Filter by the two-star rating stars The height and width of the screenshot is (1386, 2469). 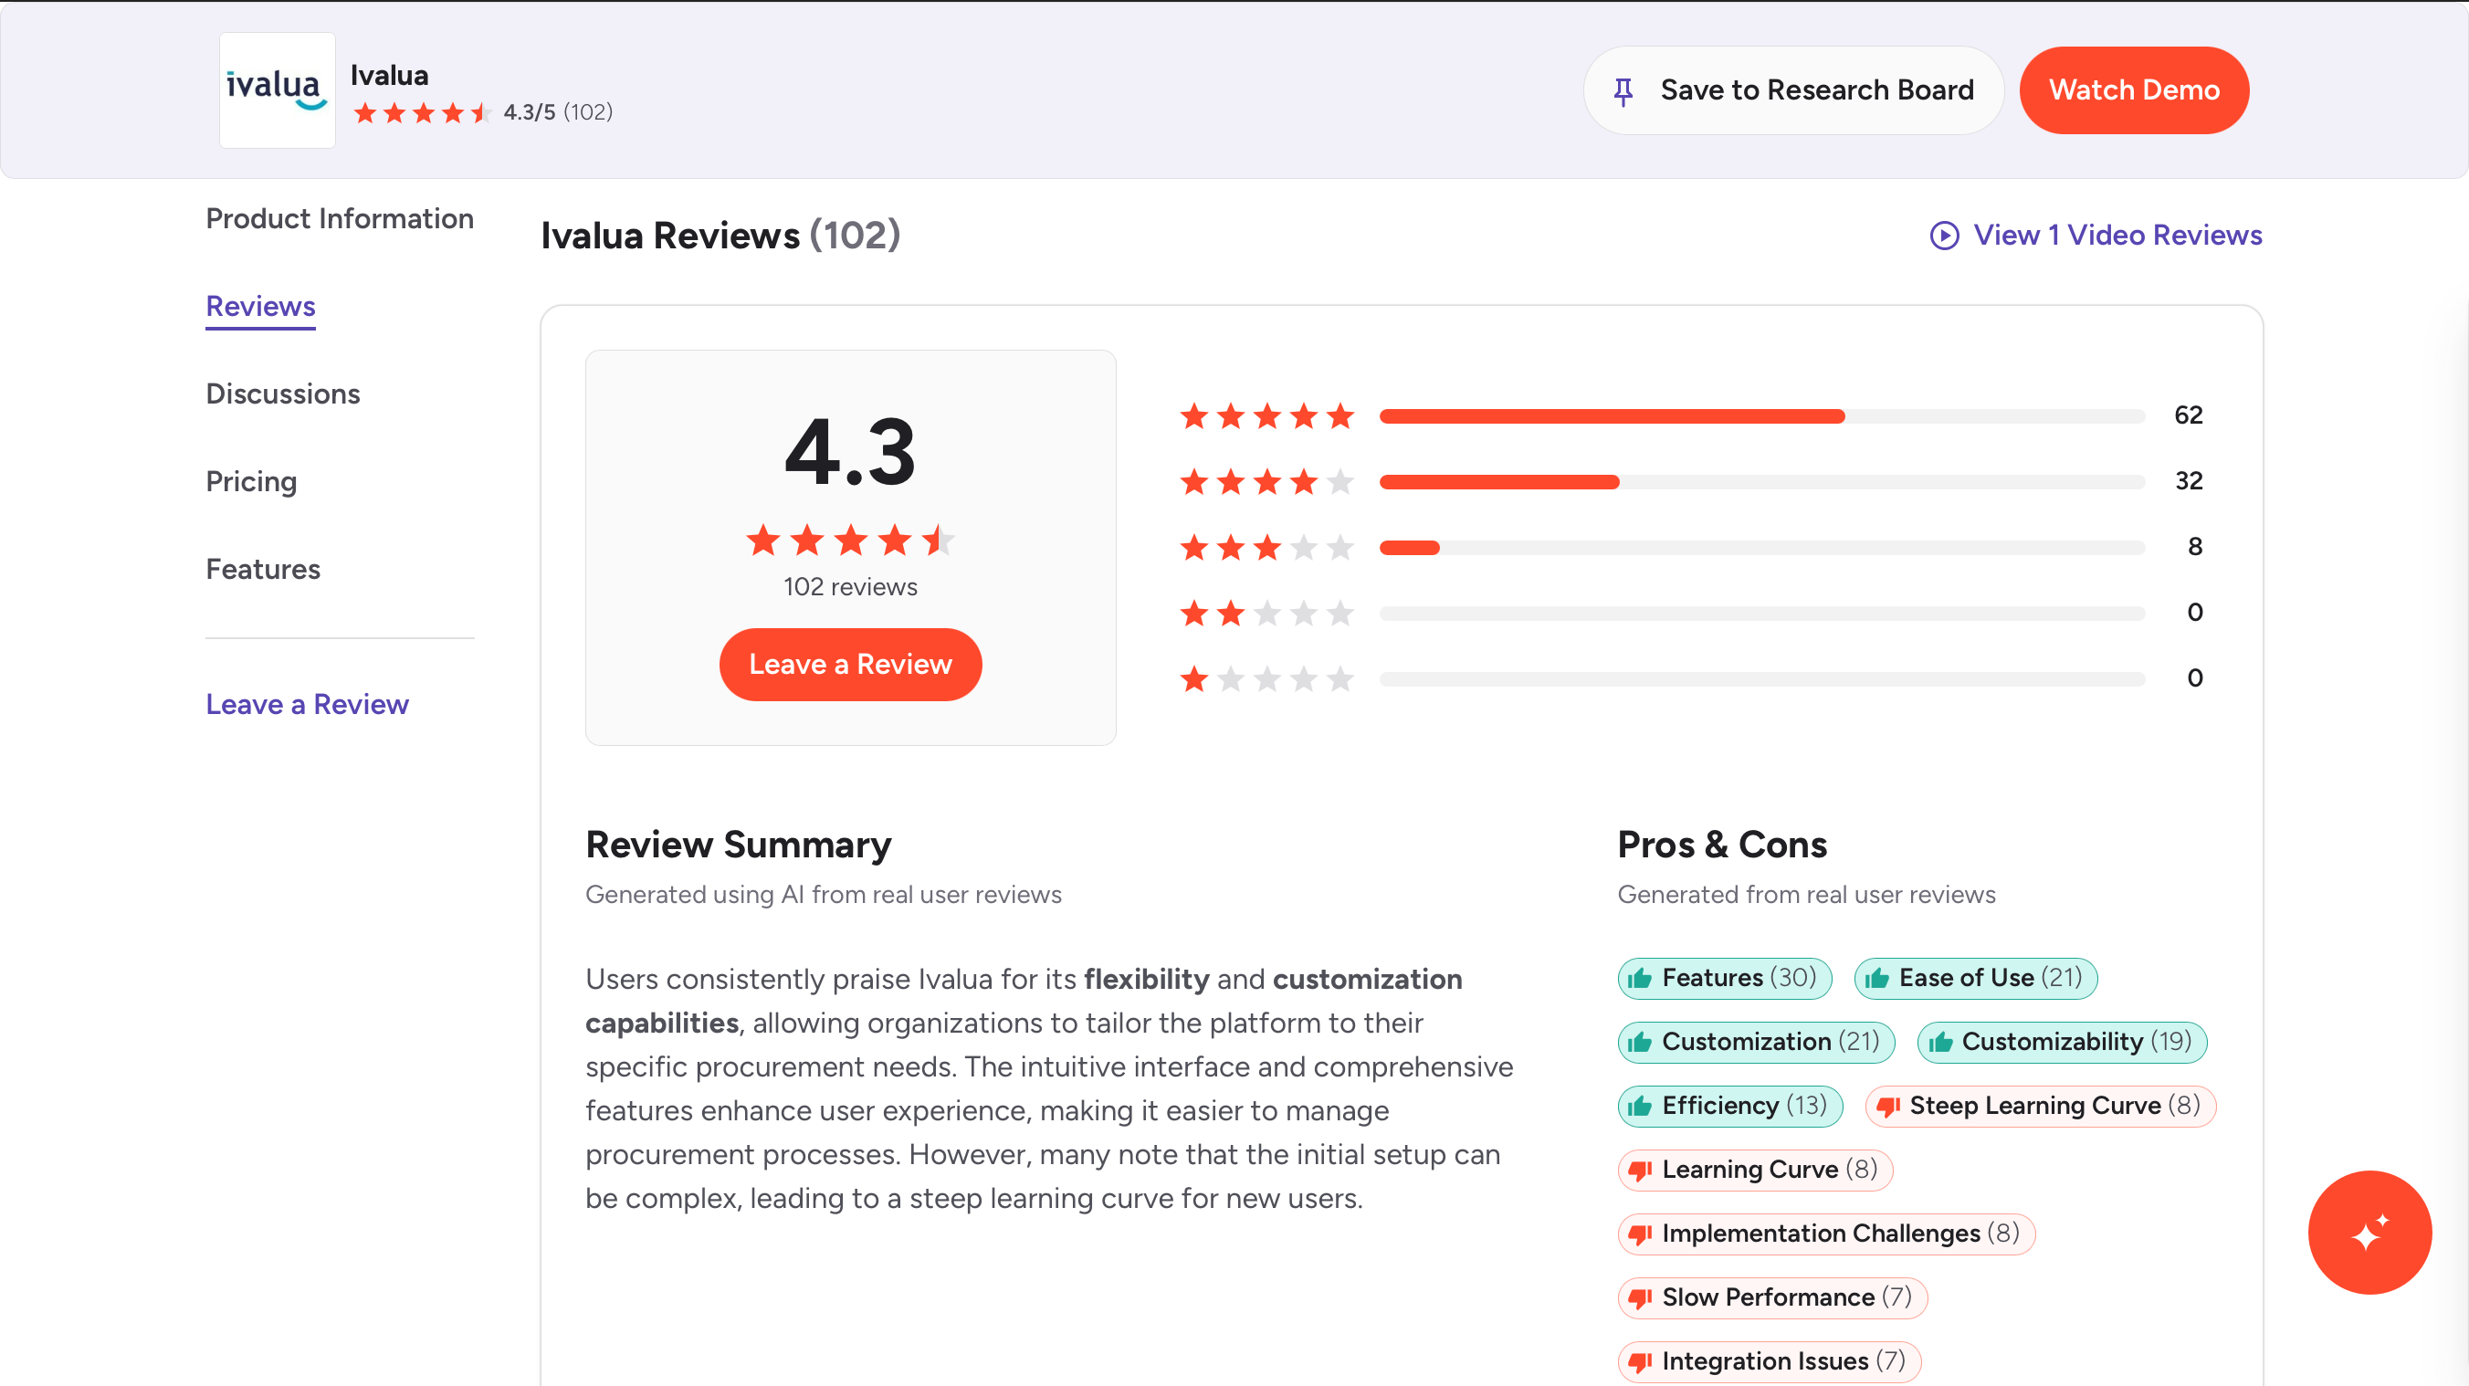[x=1266, y=613]
